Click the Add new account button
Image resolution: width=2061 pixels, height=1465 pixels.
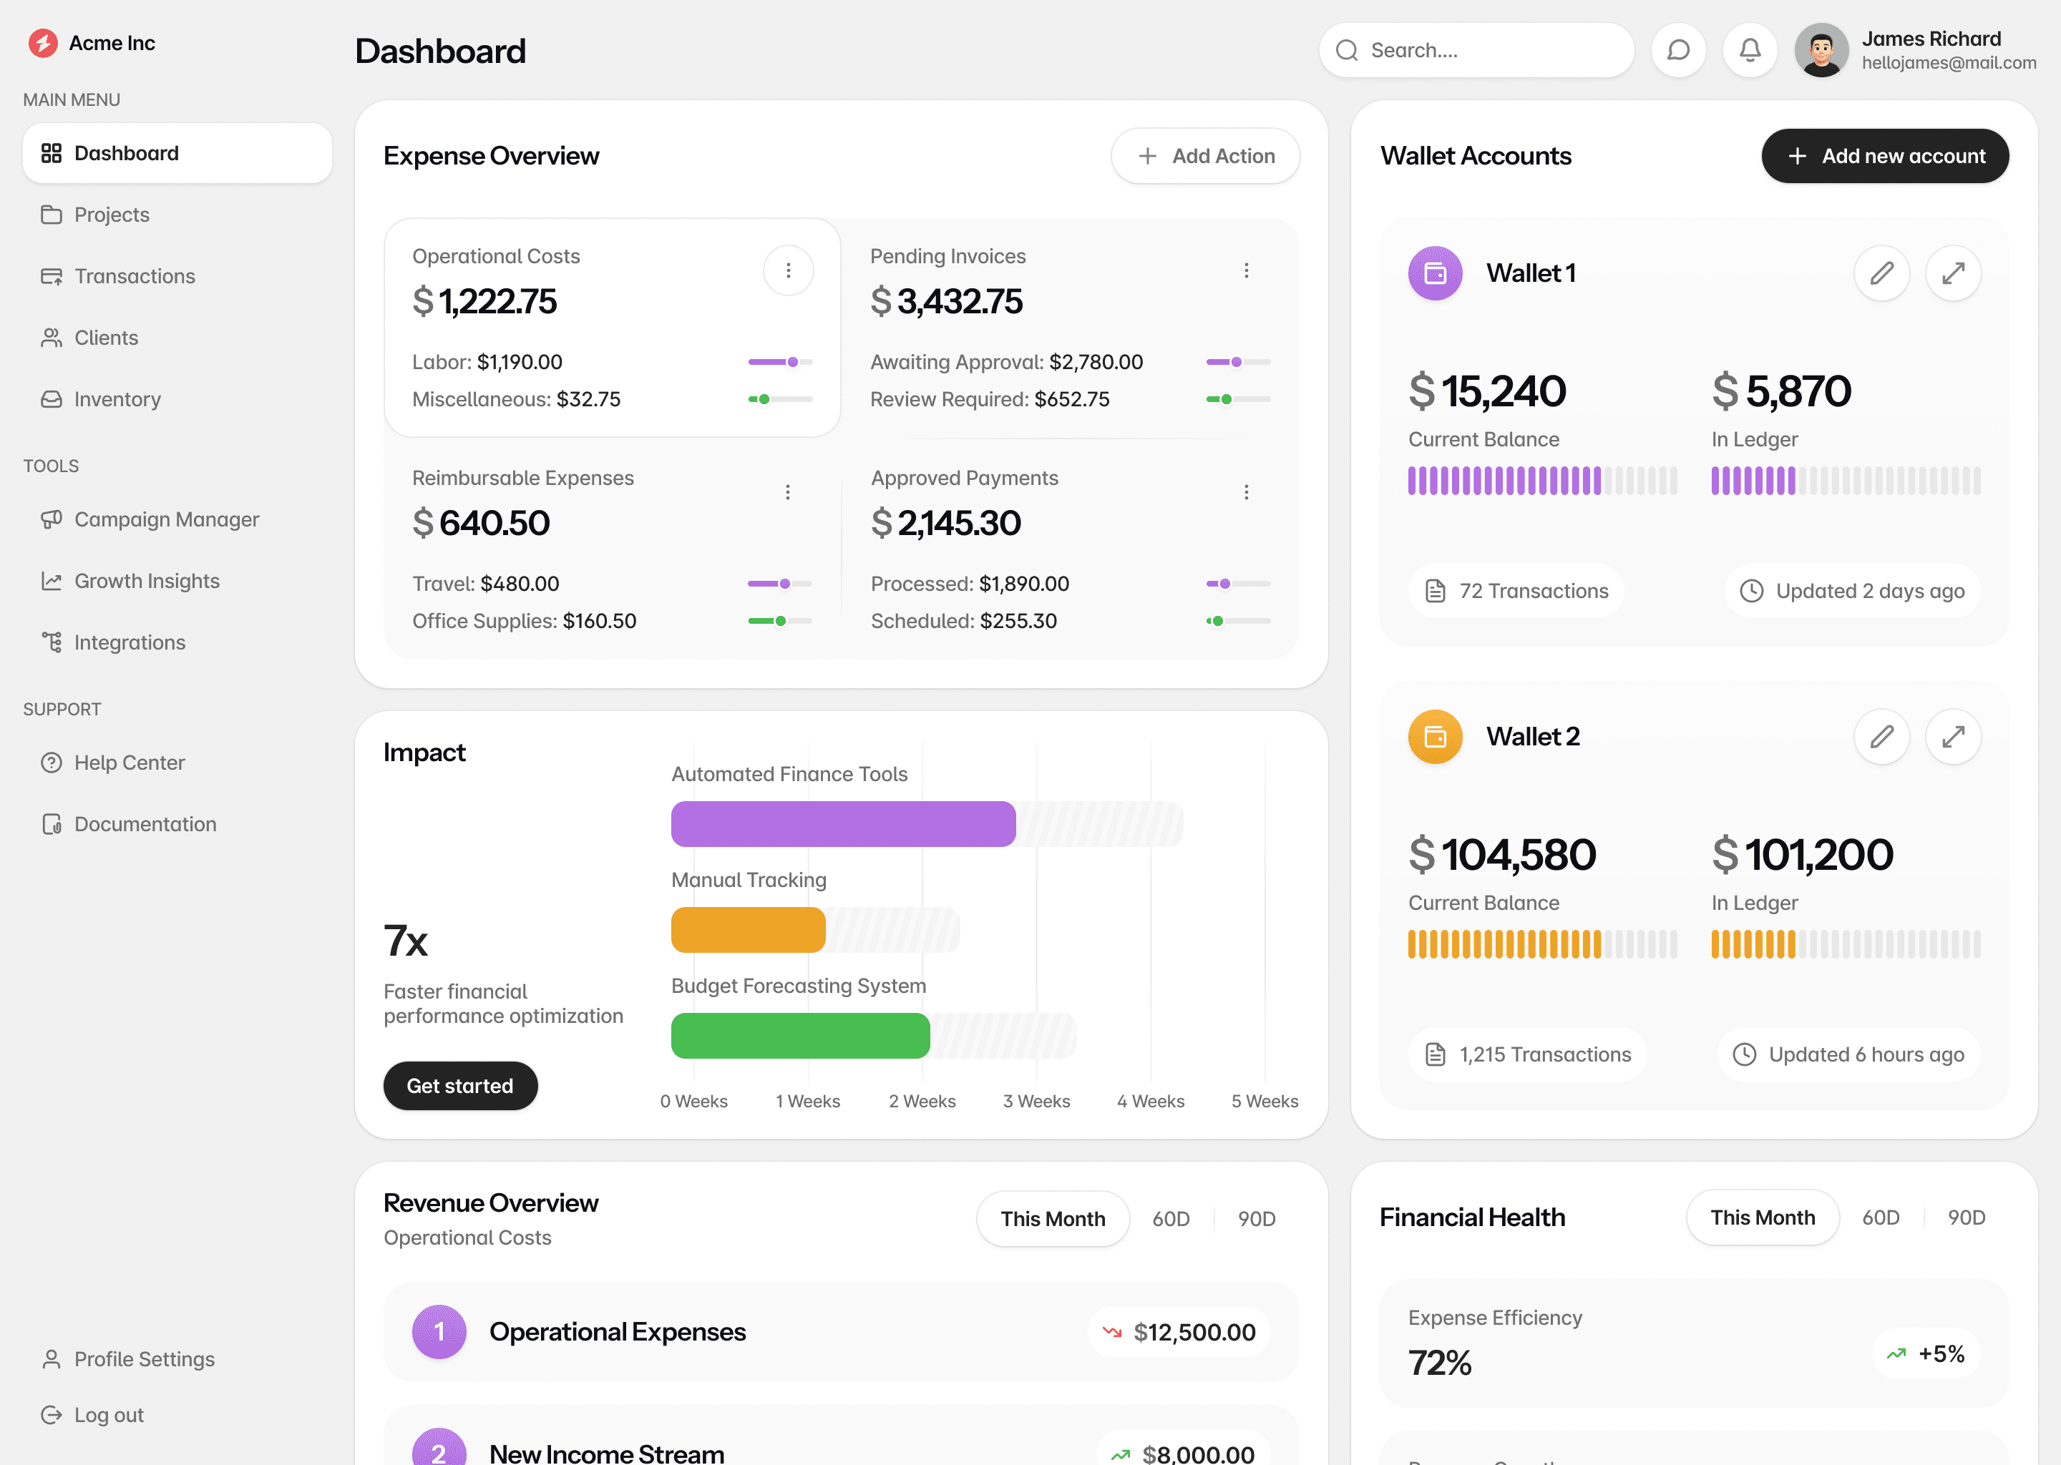[x=1884, y=156]
